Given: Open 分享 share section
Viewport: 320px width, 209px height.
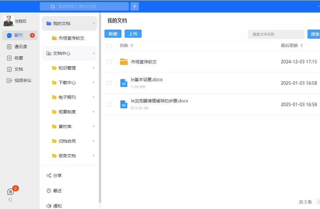Looking at the screenshot, I should coord(57,175).
